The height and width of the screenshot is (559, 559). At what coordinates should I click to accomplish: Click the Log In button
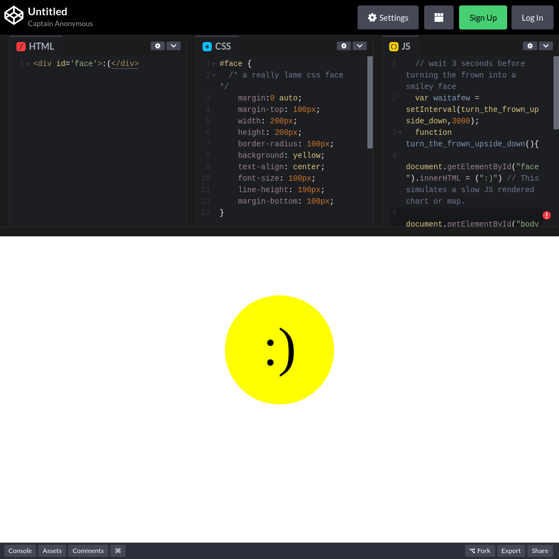[532, 17]
